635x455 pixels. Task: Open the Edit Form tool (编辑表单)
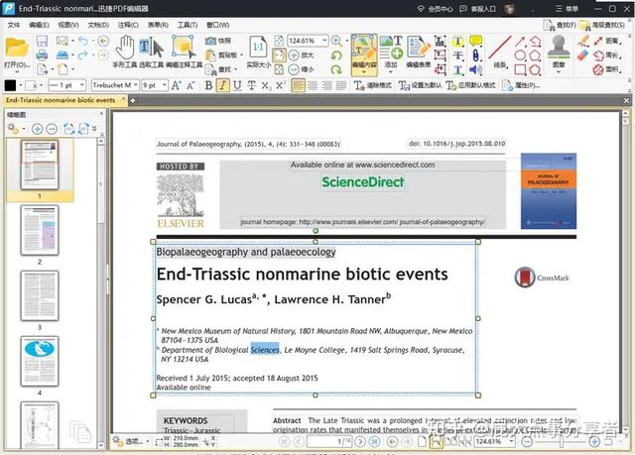(x=419, y=52)
